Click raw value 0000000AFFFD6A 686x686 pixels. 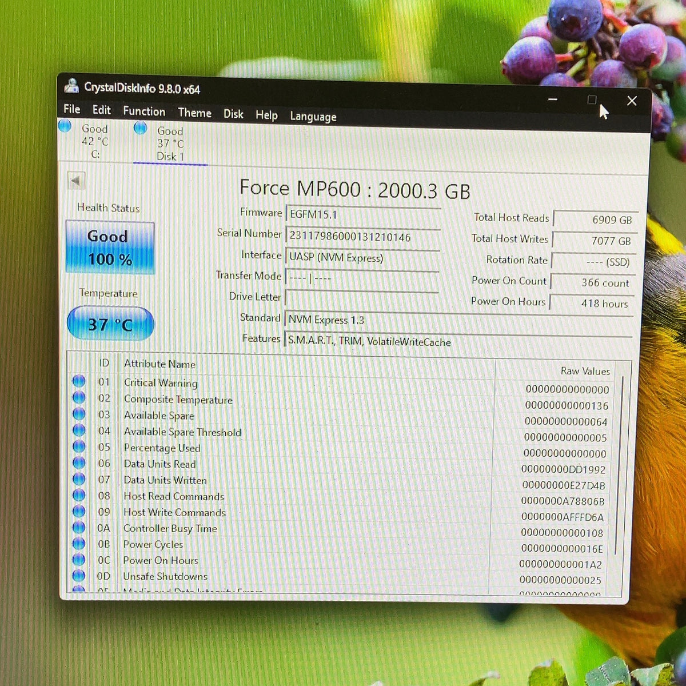pos(562,517)
